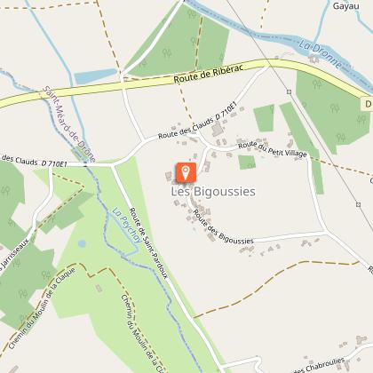Click the small round pond near La Peychay
Viewport: 373px width, 373px height.
pyautogui.click(x=82, y=243)
